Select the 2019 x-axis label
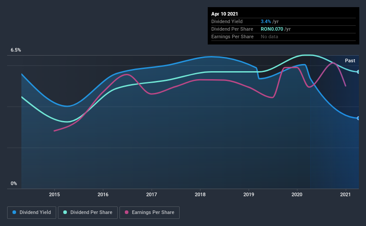 pyautogui.click(x=249, y=194)
